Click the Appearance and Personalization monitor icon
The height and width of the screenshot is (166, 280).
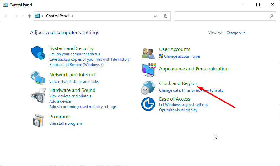click(148, 70)
